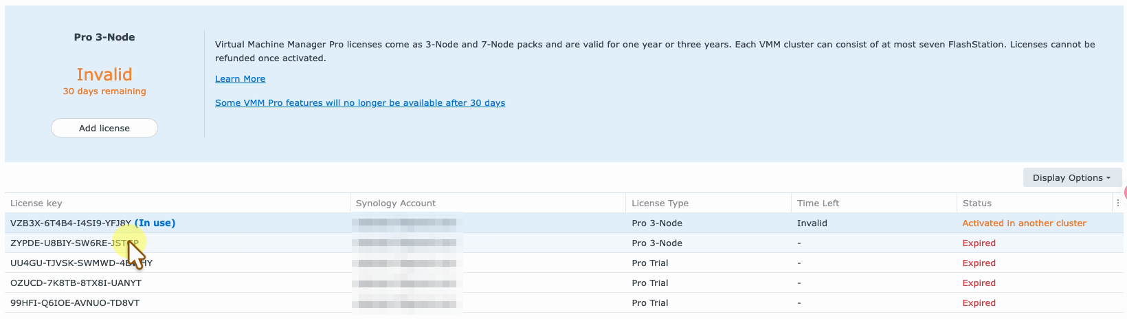Click the Add license button
1127x319 pixels.
click(104, 128)
